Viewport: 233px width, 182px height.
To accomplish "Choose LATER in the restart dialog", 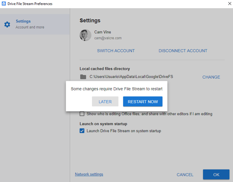I will pyautogui.click(x=105, y=101).
